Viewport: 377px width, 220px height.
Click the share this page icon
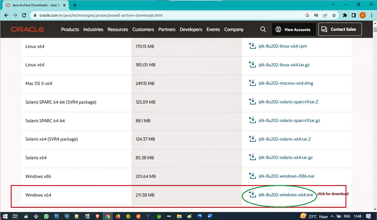click(325, 15)
